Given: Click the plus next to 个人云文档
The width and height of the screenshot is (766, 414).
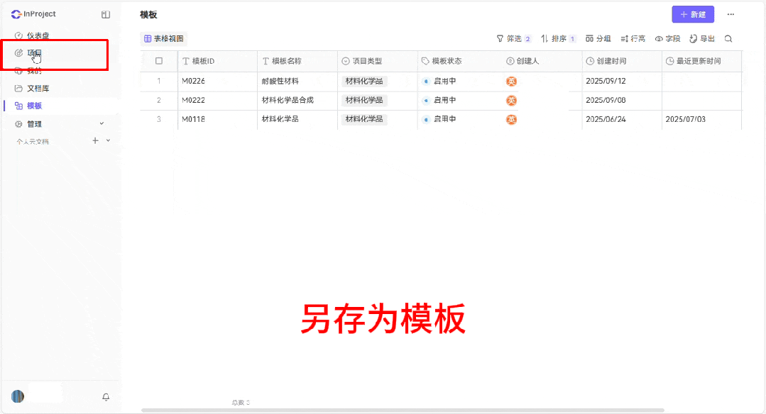Looking at the screenshot, I should 95,140.
